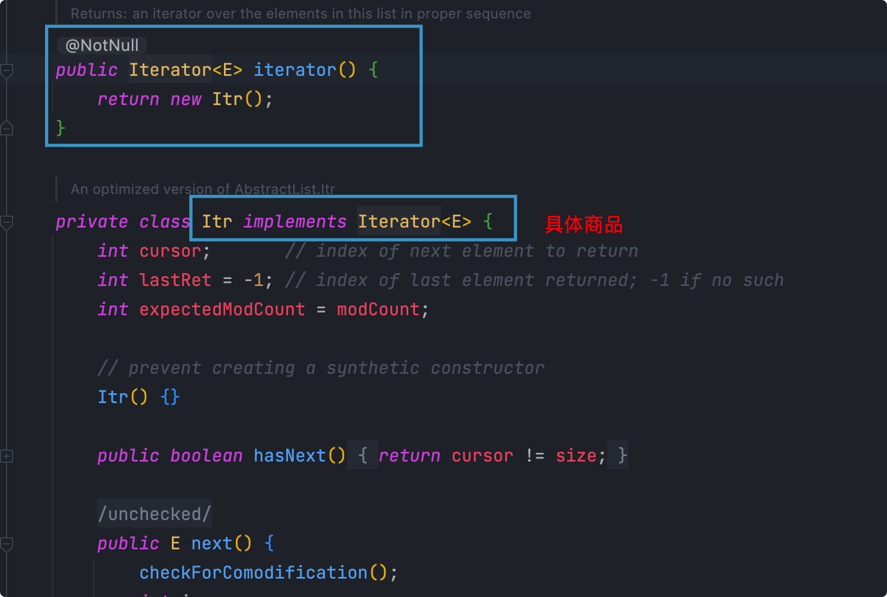The height and width of the screenshot is (597, 887).
Task: Click the folded closing brace after 'size;'
Action: (x=618, y=455)
